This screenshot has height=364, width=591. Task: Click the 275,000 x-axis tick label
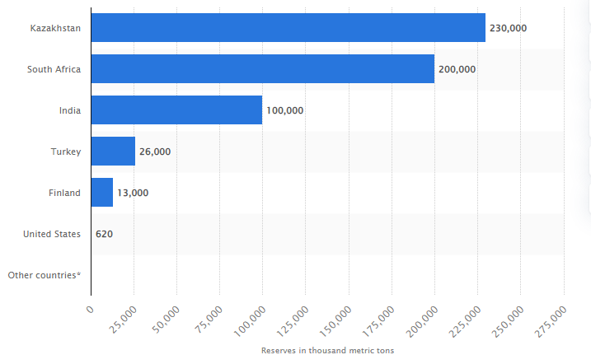pyautogui.click(x=551, y=321)
